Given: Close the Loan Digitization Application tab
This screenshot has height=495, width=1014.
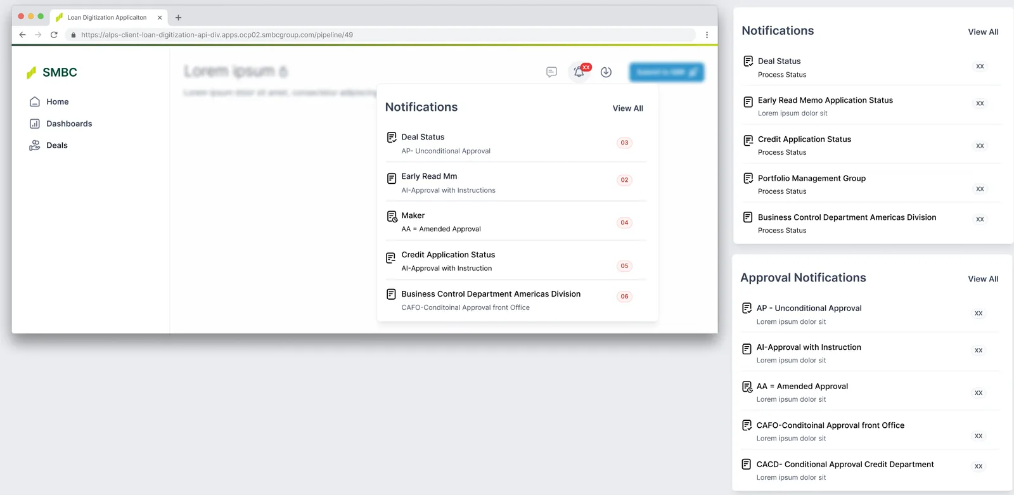Looking at the screenshot, I should (160, 18).
